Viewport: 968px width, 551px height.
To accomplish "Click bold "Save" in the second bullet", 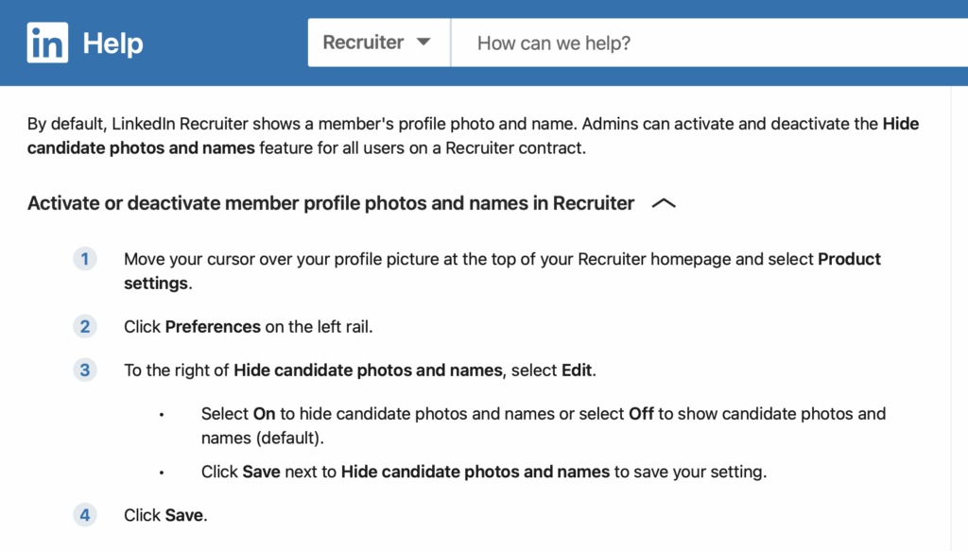I will click(x=261, y=472).
